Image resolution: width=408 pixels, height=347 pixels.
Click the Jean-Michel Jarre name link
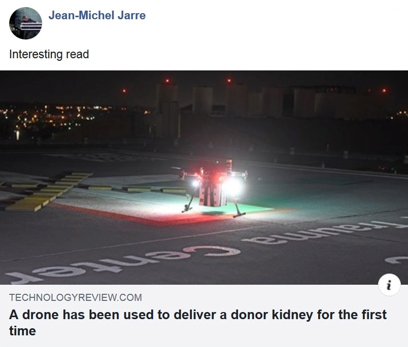coord(97,15)
